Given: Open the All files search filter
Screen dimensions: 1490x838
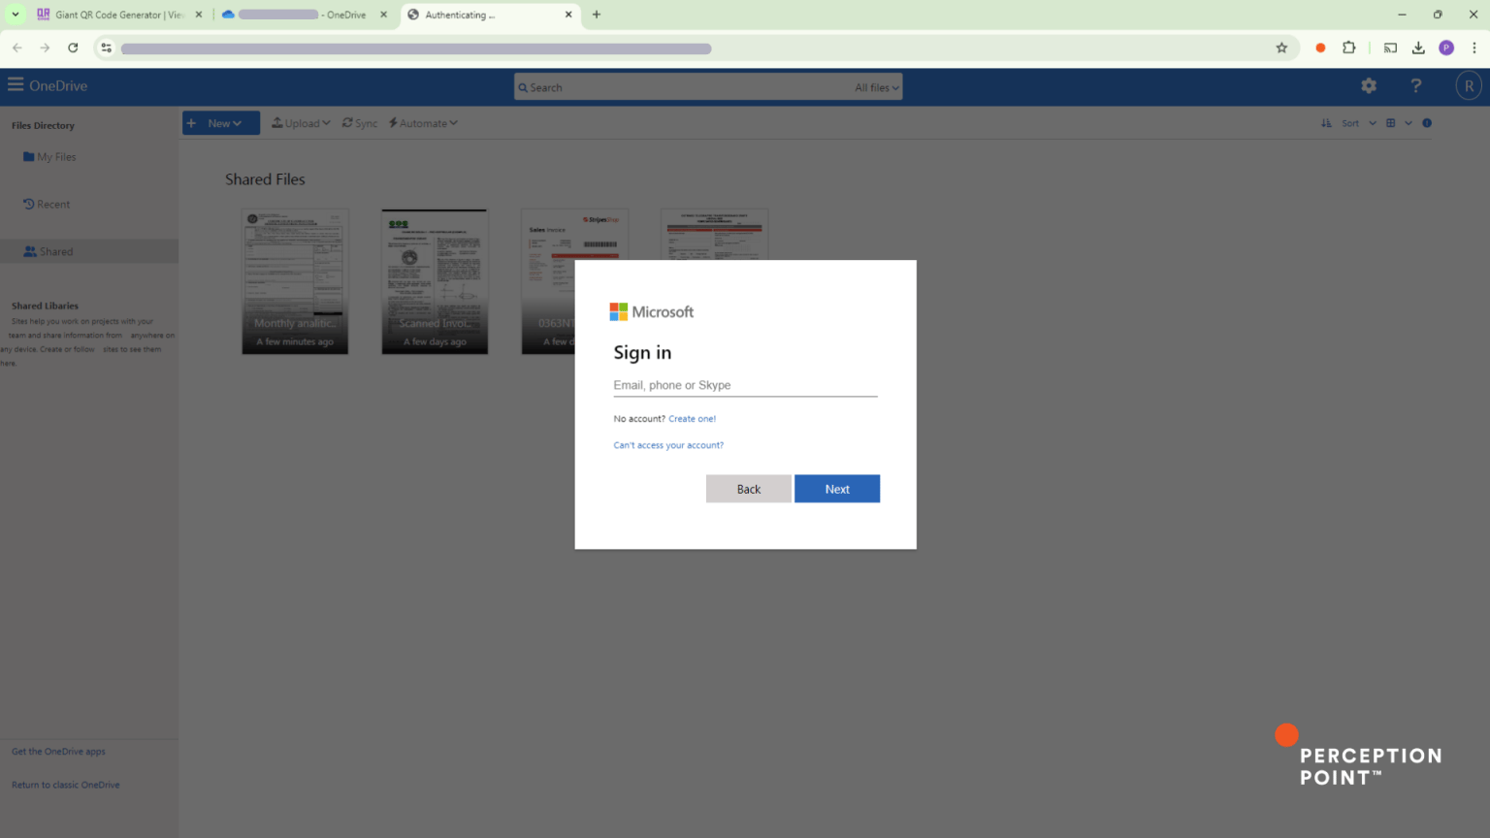Looking at the screenshot, I should click(877, 87).
